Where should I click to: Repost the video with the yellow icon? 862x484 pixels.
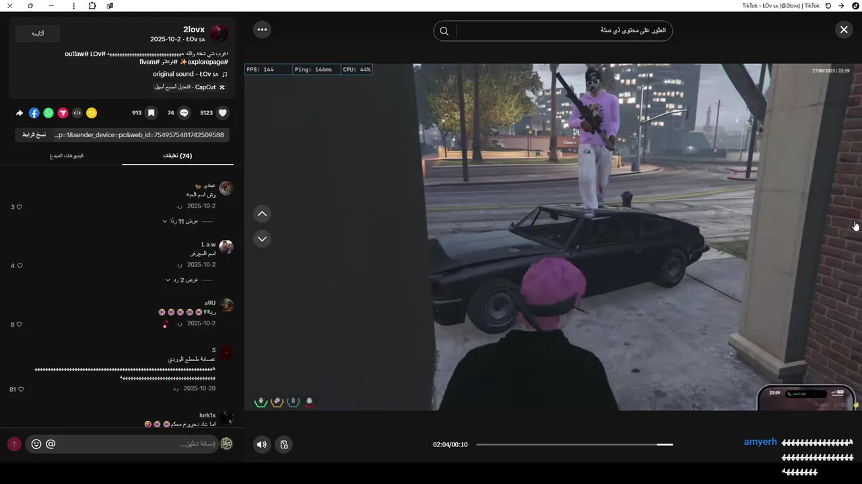pyautogui.click(x=92, y=113)
